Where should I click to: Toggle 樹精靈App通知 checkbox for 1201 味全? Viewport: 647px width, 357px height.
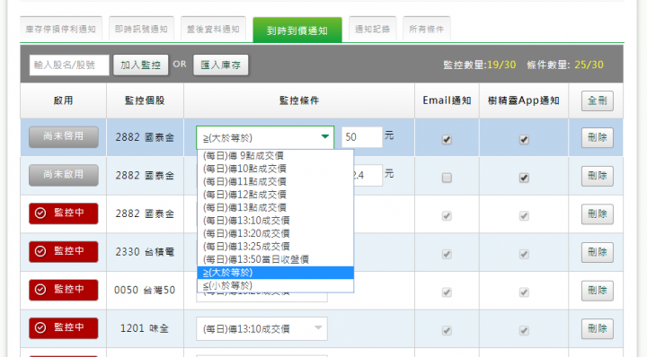click(x=524, y=330)
